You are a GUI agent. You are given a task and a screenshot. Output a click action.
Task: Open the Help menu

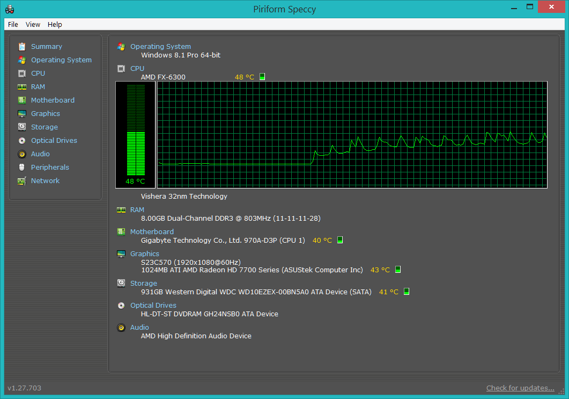[55, 24]
